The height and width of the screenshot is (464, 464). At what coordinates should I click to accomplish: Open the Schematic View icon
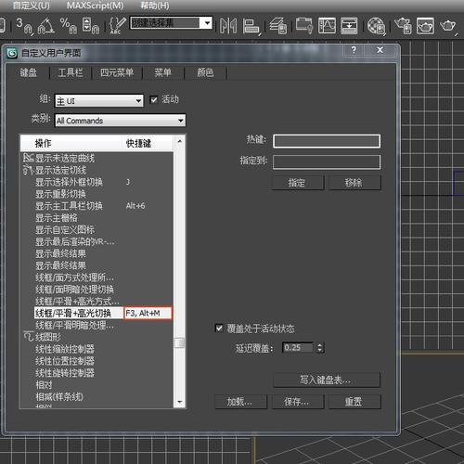pyautogui.click(x=349, y=25)
